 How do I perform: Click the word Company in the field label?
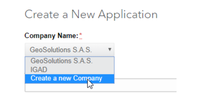40,36
